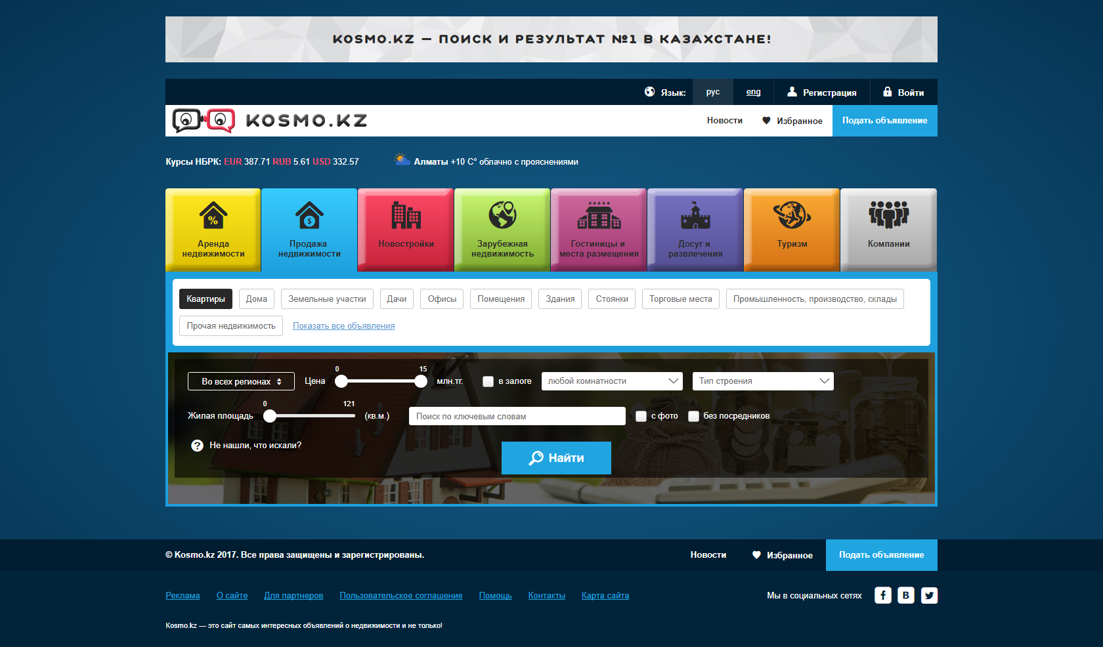1103x647 pixels.
Task: Open the Туризм category tile
Action: 792,230
